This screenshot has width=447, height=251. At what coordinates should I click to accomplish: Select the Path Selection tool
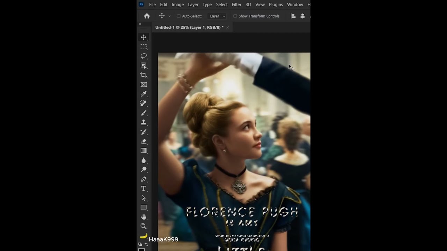click(144, 198)
